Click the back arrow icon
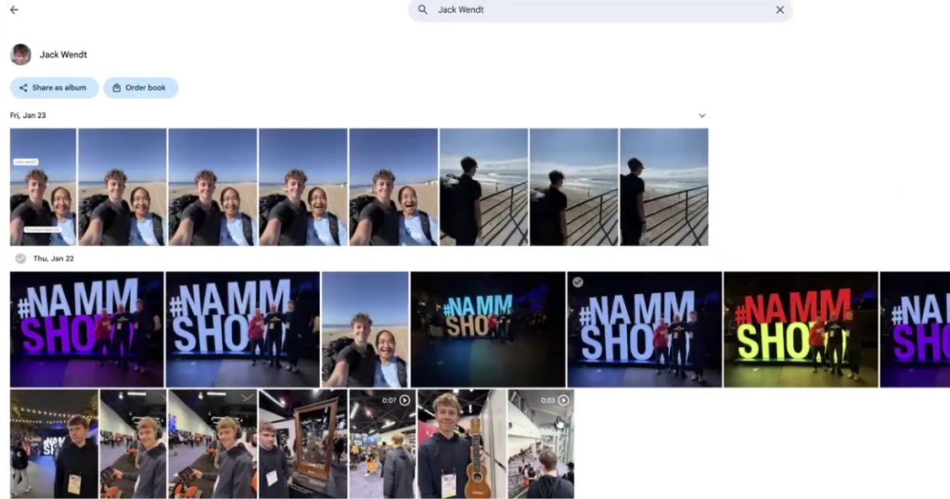 tap(14, 10)
